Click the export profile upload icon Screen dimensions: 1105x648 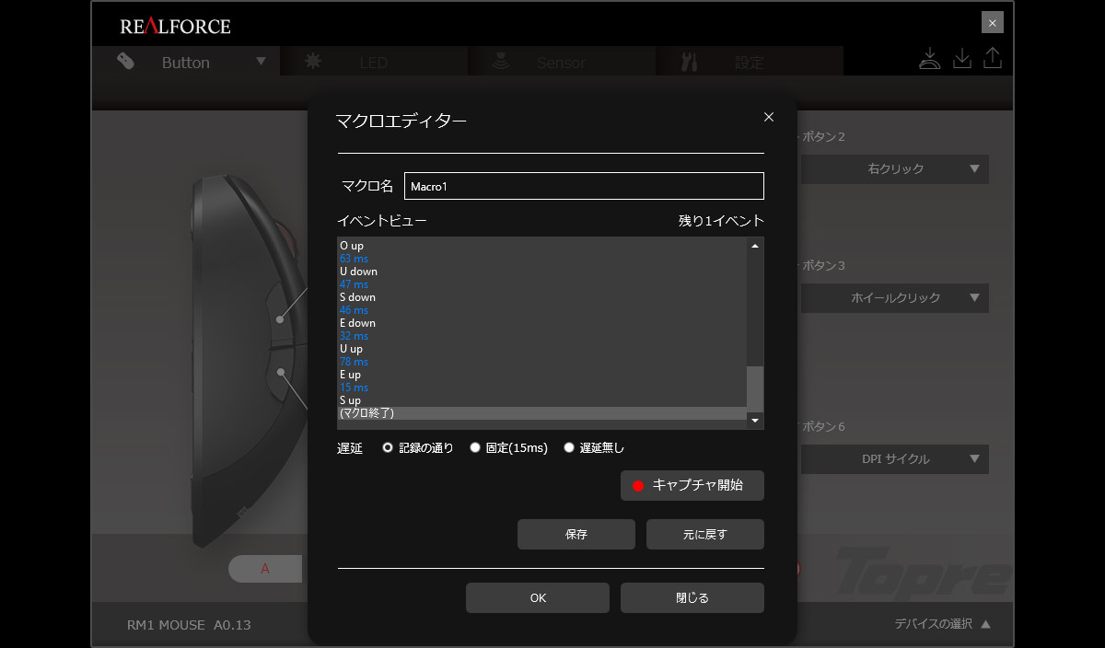[992, 58]
